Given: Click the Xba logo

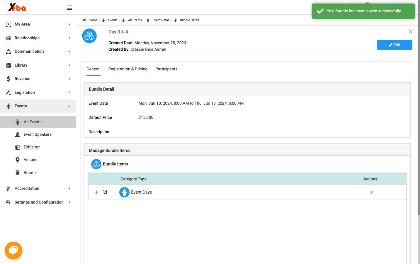Looking at the screenshot, I should pos(17,7).
